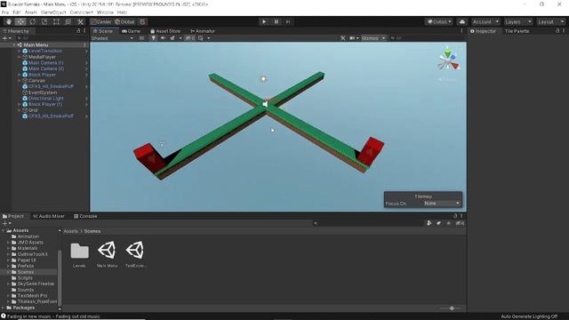
Task: Open Unity cloud services icon
Action: point(462,21)
